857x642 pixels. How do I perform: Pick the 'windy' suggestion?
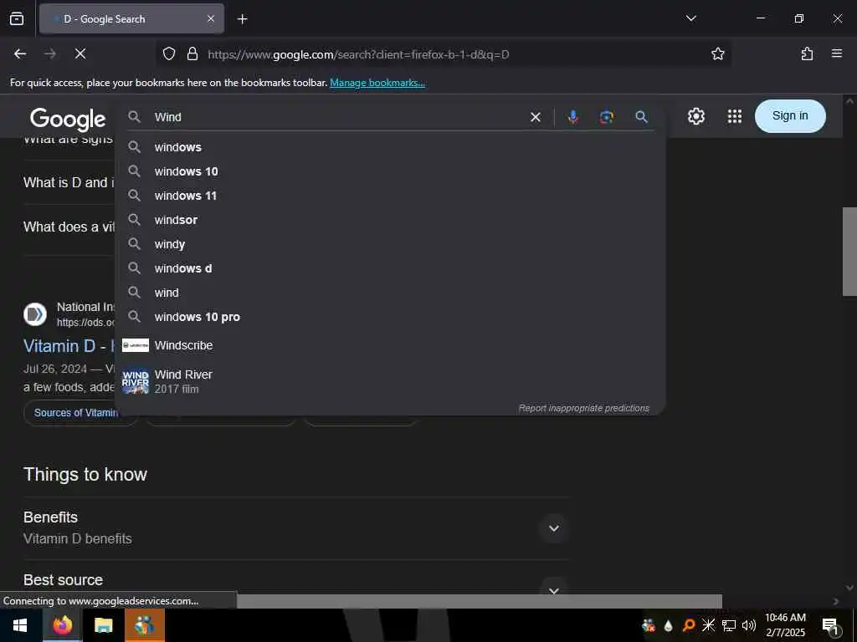click(390, 244)
